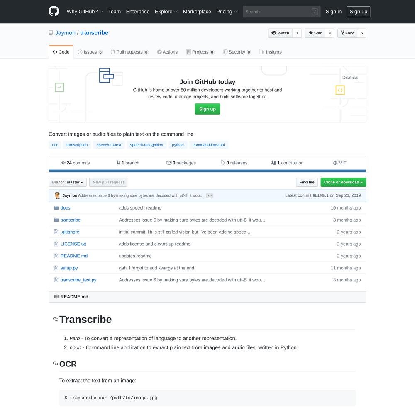
Task: Click the transcribe_test.py file icon
Action: (56, 280)
